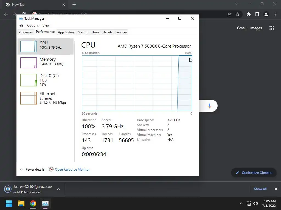Image resolution: width=281 pixels, height=210 pixels.
Task: Click the network tray icon
Action: 249,203
